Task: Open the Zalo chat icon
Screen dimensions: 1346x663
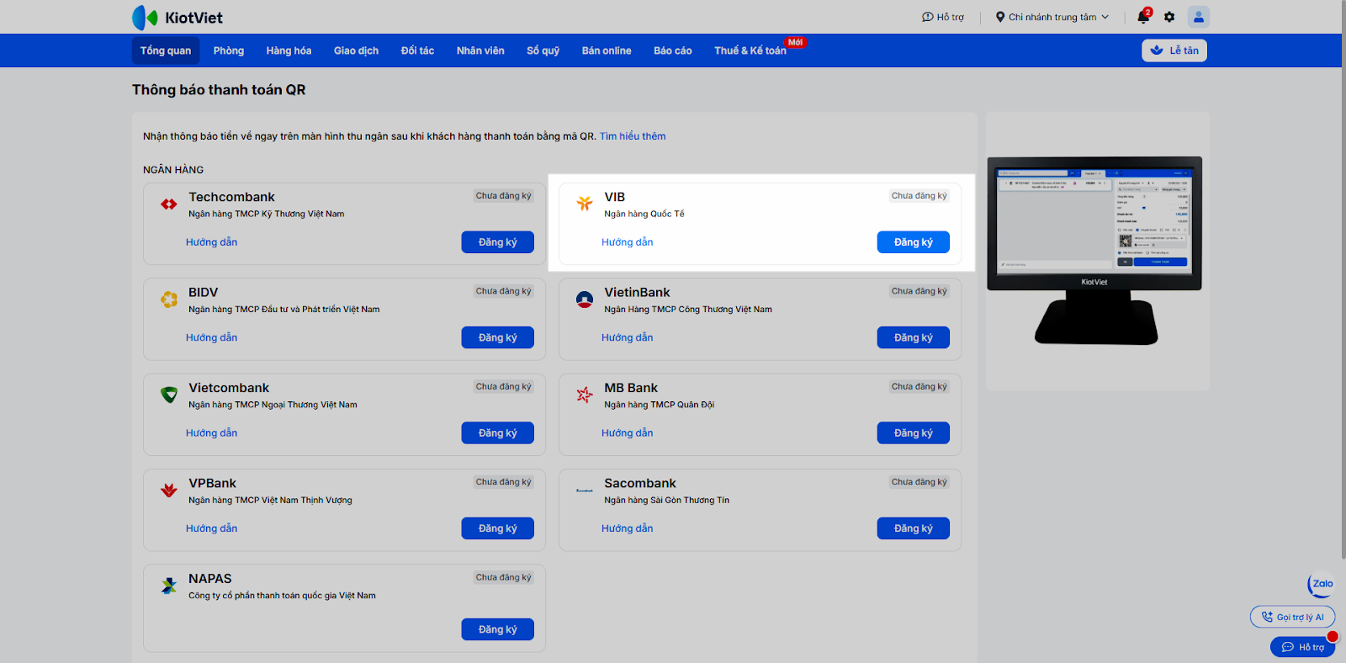Action: pos(1322,584)
